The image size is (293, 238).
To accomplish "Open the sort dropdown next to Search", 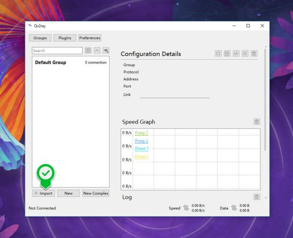I will click(106, 50).
